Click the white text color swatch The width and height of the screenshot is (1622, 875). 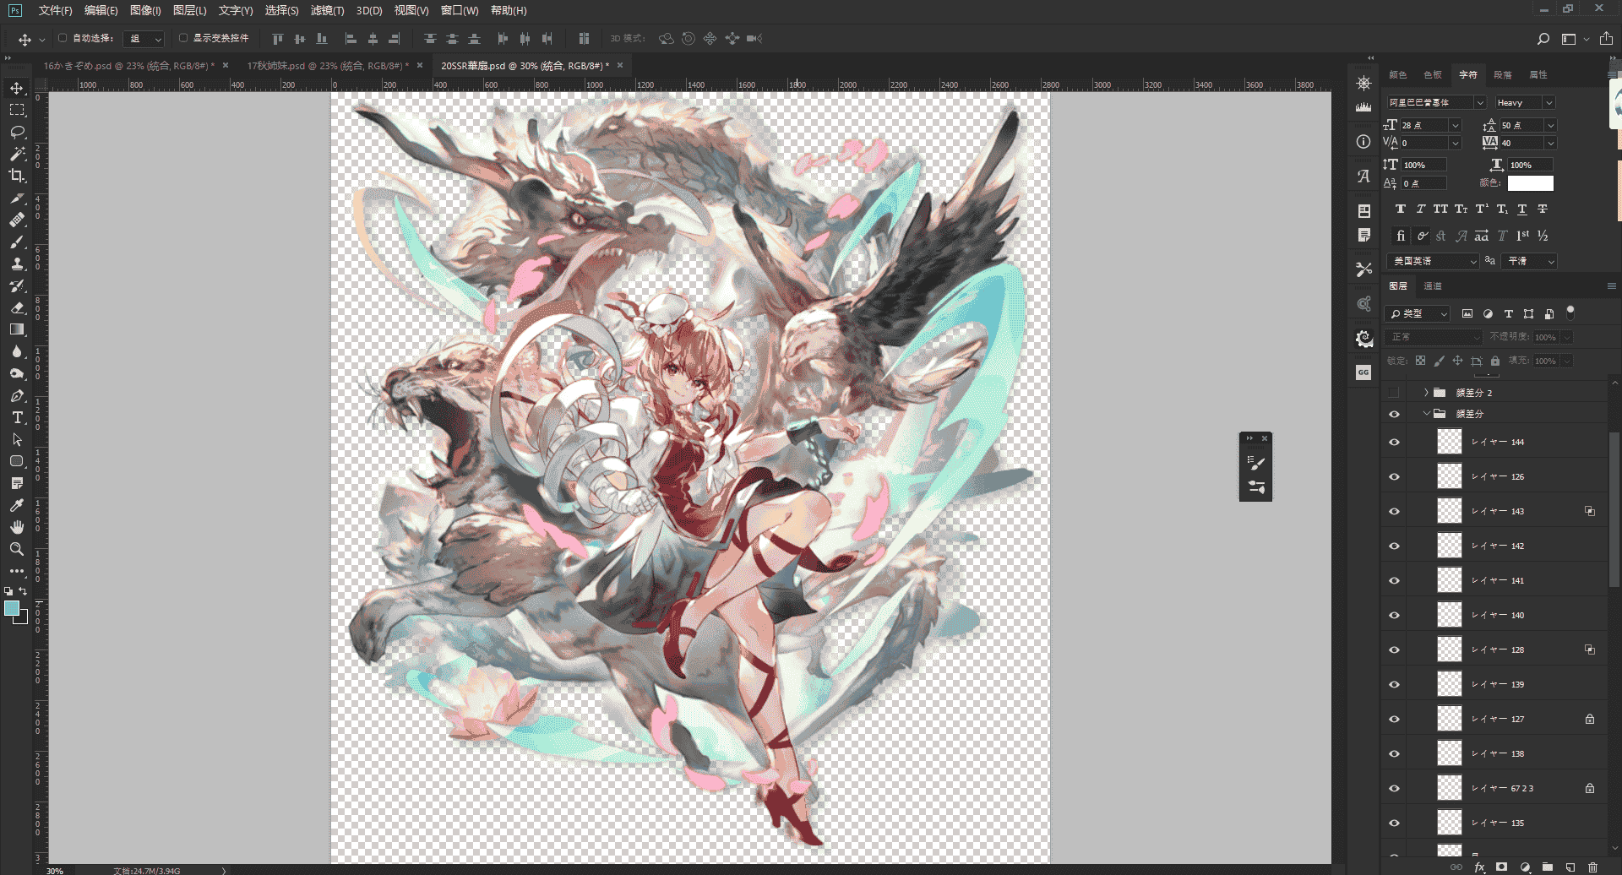pos(1530,182)
